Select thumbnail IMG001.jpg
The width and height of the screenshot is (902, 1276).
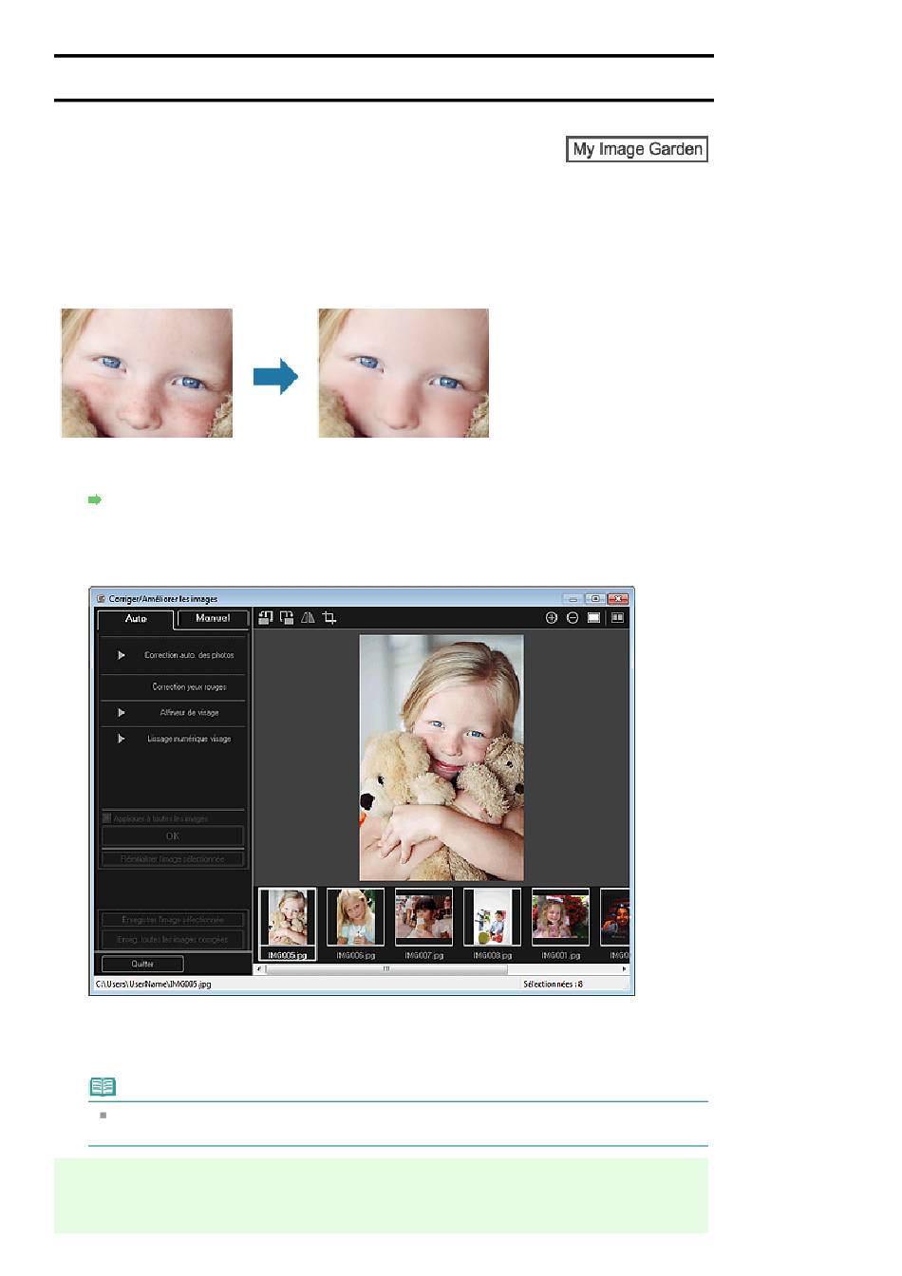pyautogui.click(x=560, y=918)
